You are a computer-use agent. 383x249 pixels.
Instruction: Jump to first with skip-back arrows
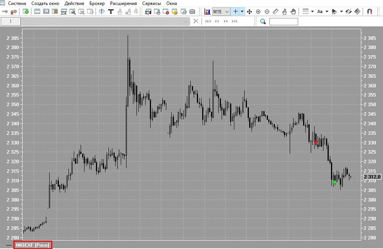click(x=208, y=21)
